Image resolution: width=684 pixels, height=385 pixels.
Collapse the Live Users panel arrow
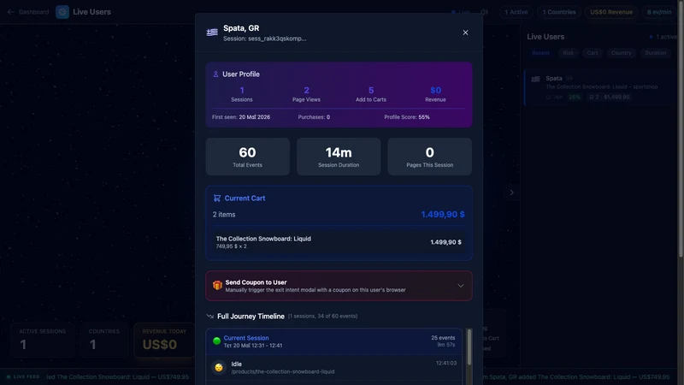[x=511, y=192]
